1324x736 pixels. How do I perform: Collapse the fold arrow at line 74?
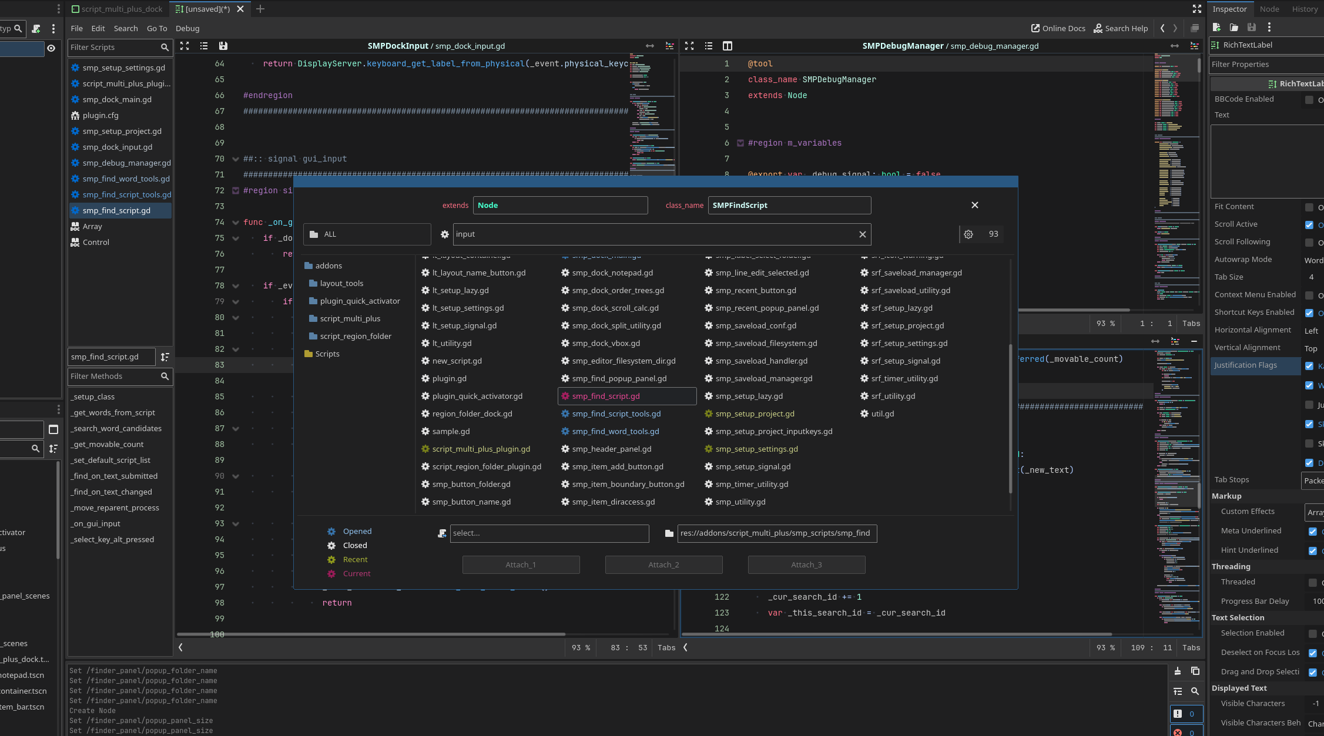point(236,223)
